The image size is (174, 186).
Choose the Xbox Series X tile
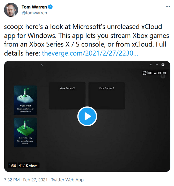67,96
